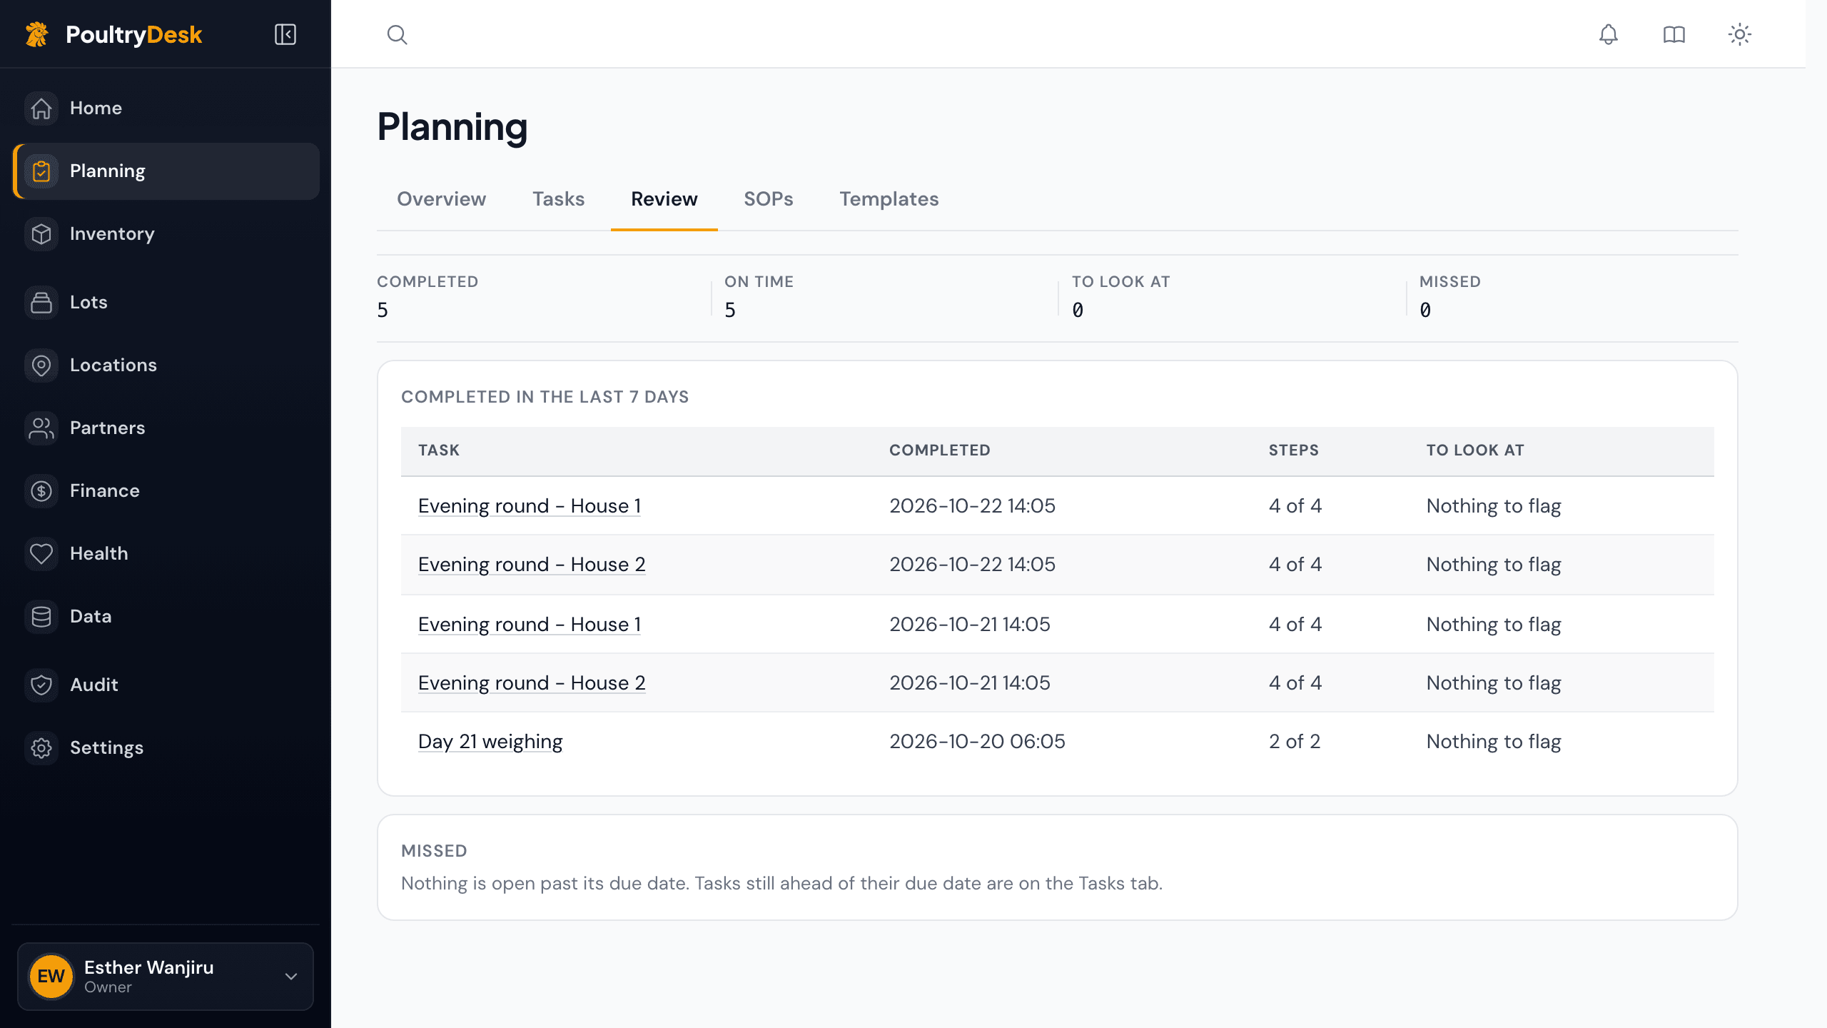Screen dimensions: 1827x1028
Task: Collapse the sidebar panel icon
Action: point(285,34)
